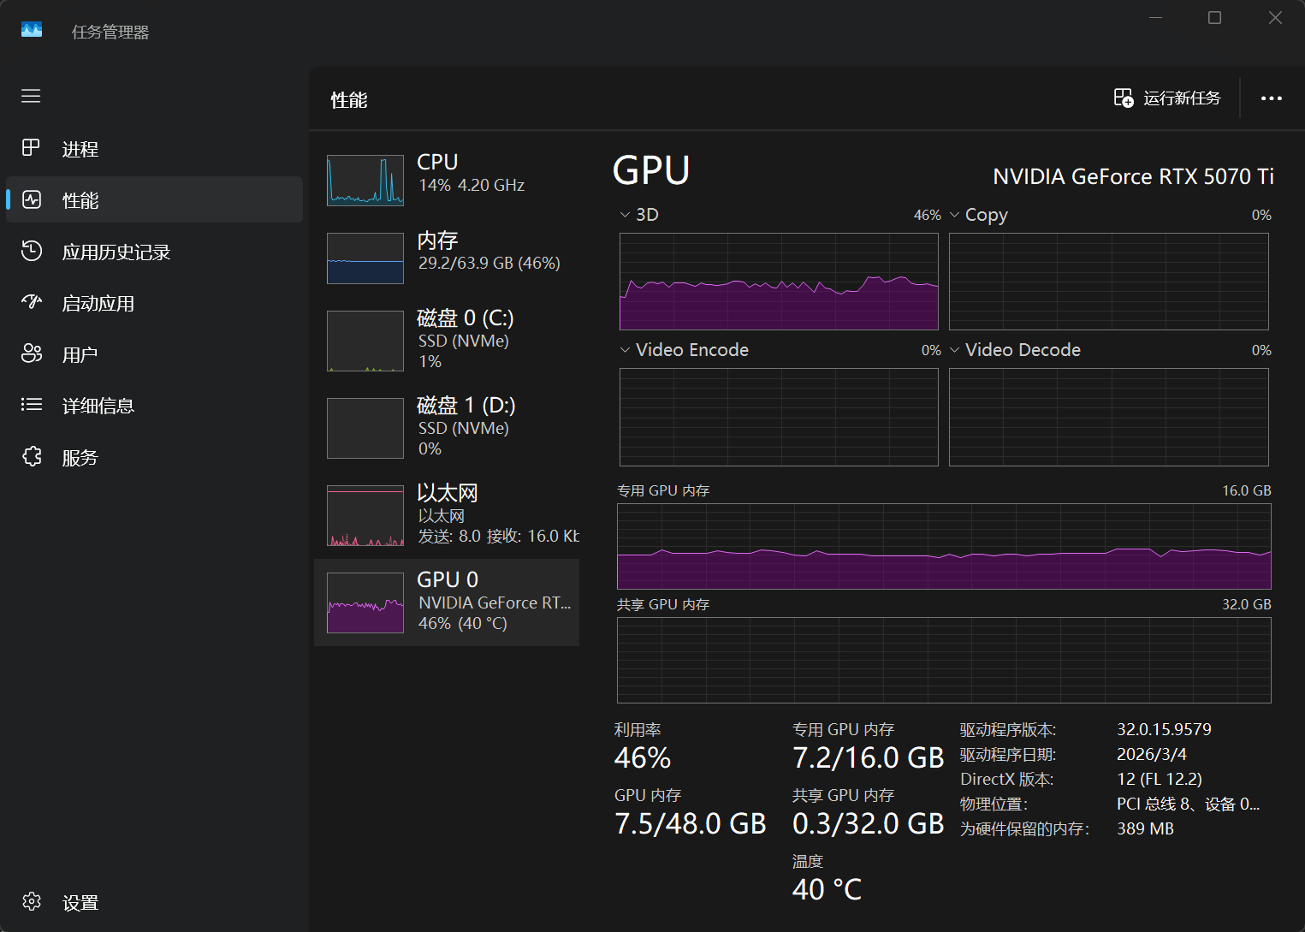This screenshot has height=932, width=1305.
Task: Click the 服务 services puzzle icon
Action: click(x=31, y=457)
